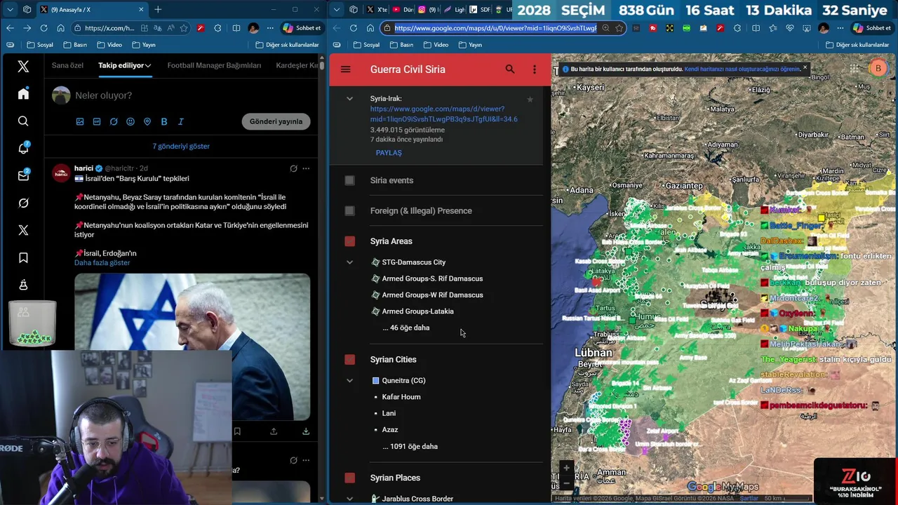Uncheck the Syrian Cities layer
Image resolution: width=898 pixels, height=505 pixels.
click(349, 359)
